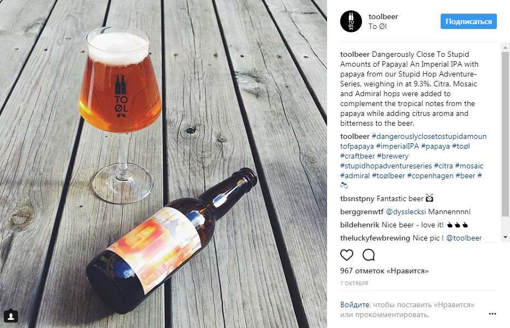
Task: Click the beer photo image
Action: [x=163, y=164]
